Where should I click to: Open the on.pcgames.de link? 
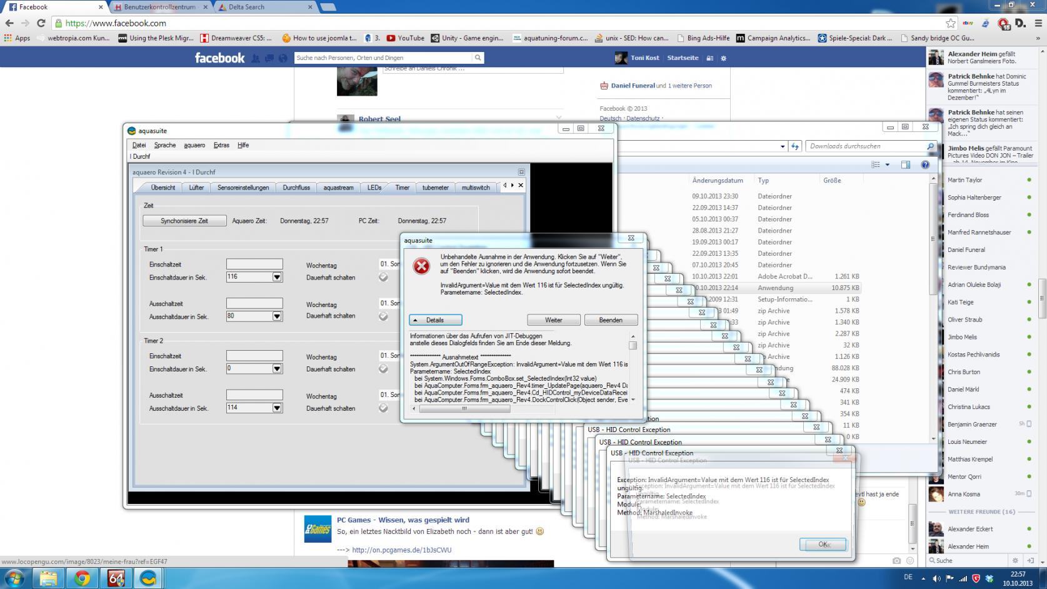click(401, 550)
